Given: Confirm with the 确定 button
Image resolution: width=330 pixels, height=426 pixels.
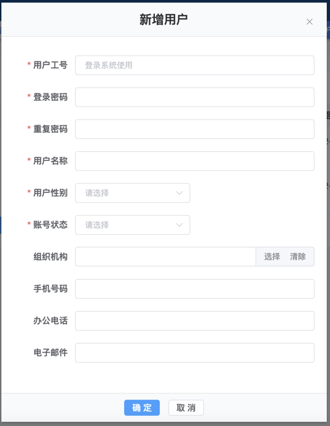Looking at the screenshot, I should coord(142,408).
